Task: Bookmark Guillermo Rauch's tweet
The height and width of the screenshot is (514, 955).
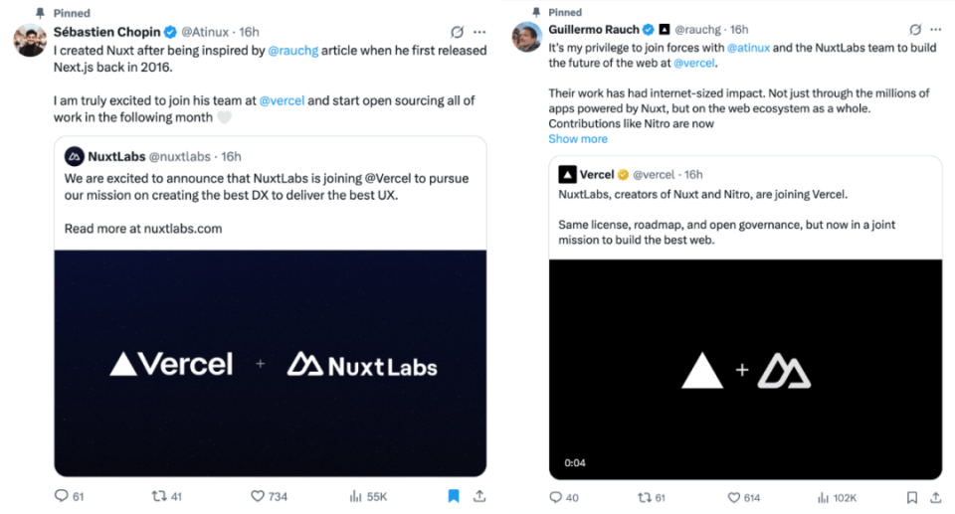Action: click(x=911, y=496)
